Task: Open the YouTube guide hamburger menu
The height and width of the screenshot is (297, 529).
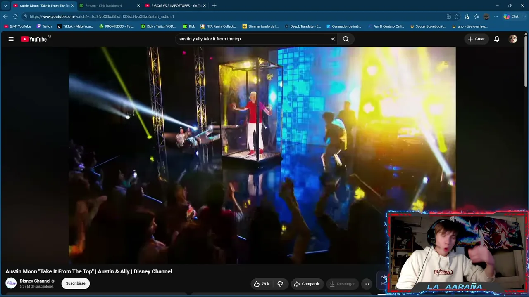Action: pyautogui.click(x=11, y=39)
